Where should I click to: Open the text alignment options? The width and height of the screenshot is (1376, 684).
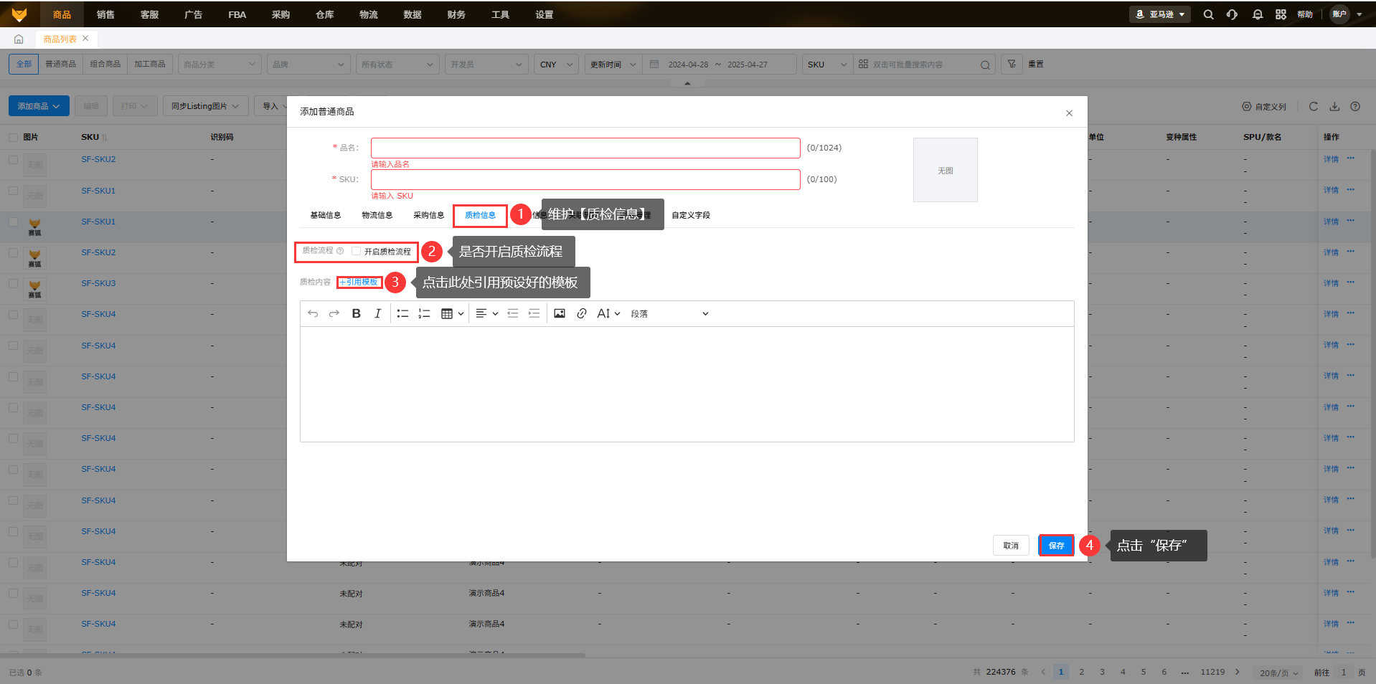487,314
